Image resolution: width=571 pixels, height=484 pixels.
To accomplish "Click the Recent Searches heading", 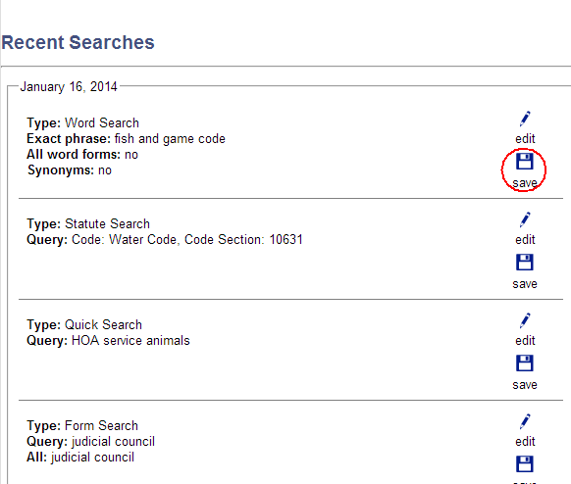I will tap(78, 42).
